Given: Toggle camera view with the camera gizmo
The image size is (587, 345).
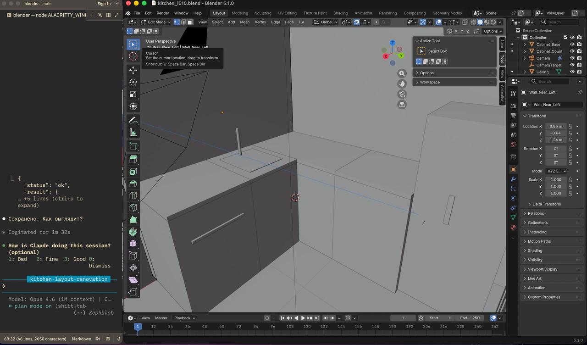Looking at the screenshot, I should pos(402,94).
